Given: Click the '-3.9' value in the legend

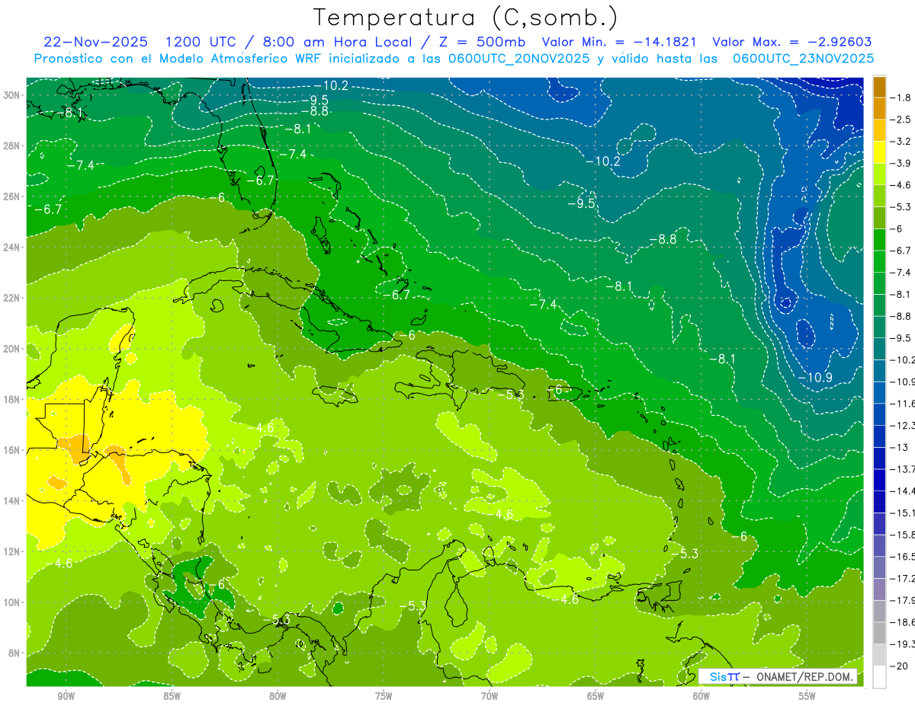Looking at the screenshot, I should coord(901,163).
